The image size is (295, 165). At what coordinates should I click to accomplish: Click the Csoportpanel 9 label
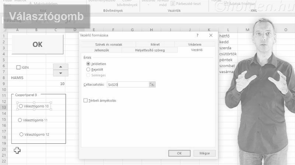(26, 95)
